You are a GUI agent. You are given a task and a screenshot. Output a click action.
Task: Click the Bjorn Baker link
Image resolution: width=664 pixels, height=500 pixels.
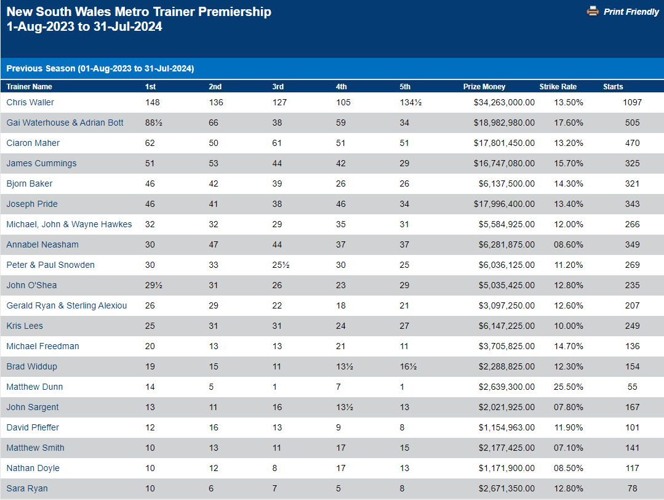[x=30, y=183]
